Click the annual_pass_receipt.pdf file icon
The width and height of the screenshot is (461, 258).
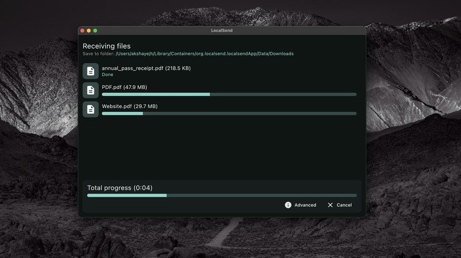point(90,71)
